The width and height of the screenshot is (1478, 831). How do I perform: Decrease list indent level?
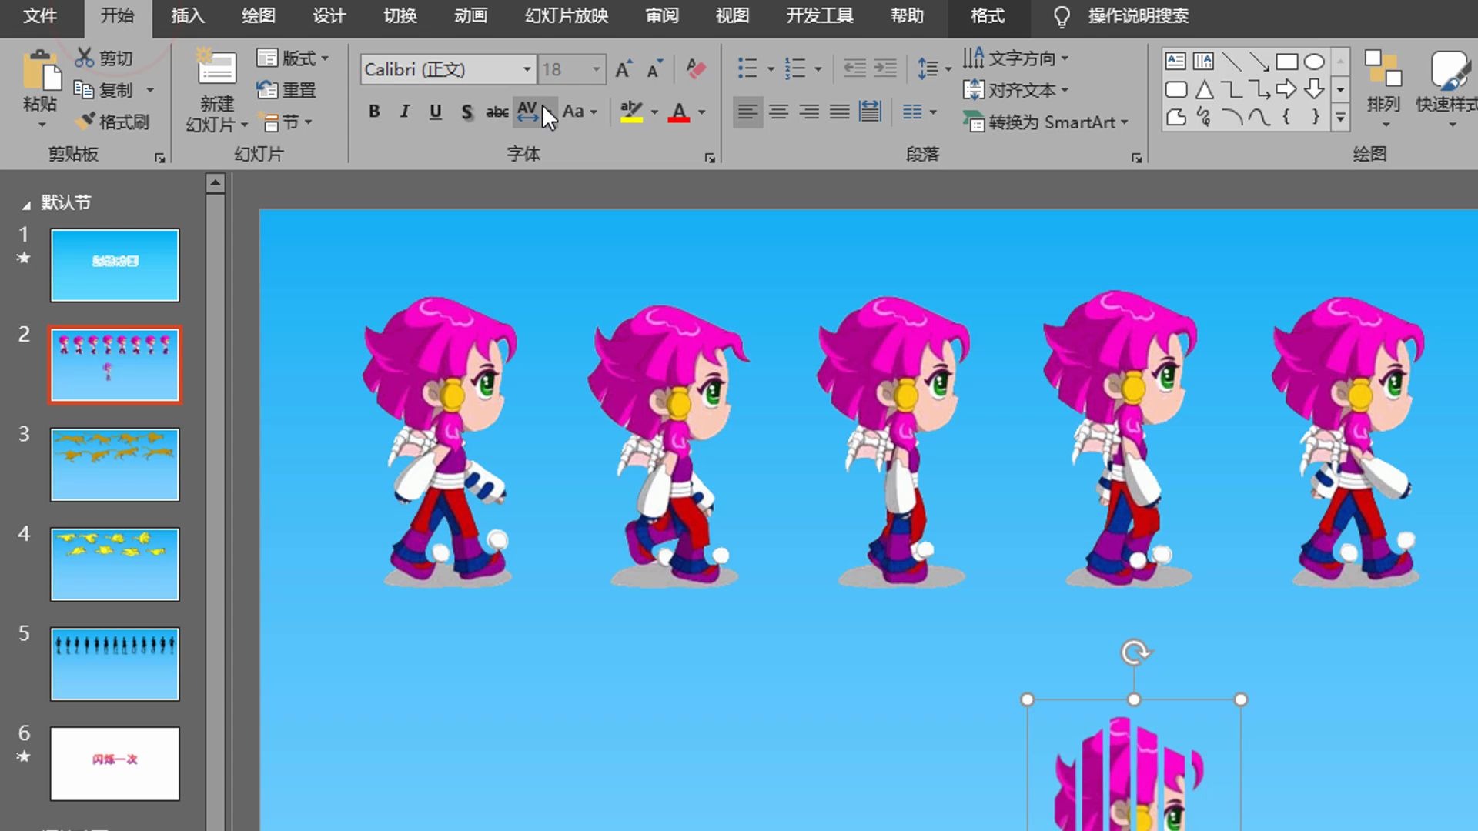pyautogui.click(x=854, y=68)
